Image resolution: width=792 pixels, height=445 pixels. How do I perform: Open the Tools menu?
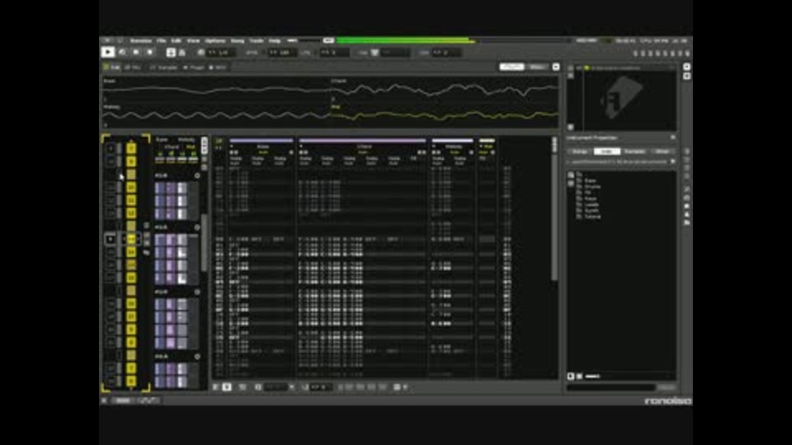(257, 40)
